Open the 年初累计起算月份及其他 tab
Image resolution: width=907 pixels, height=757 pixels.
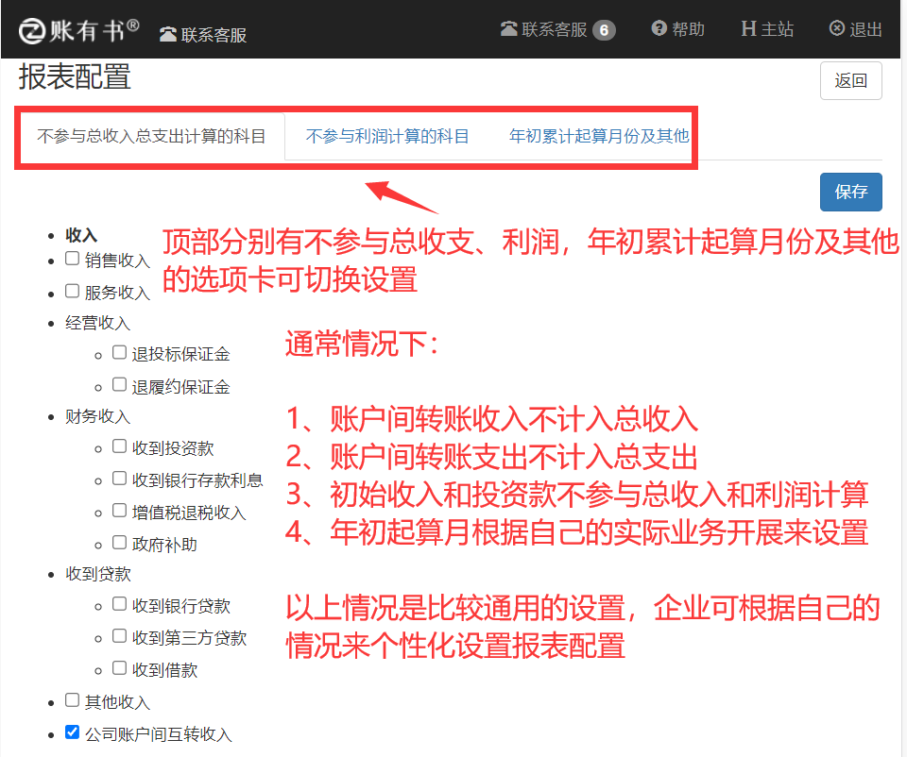(599, 136)
